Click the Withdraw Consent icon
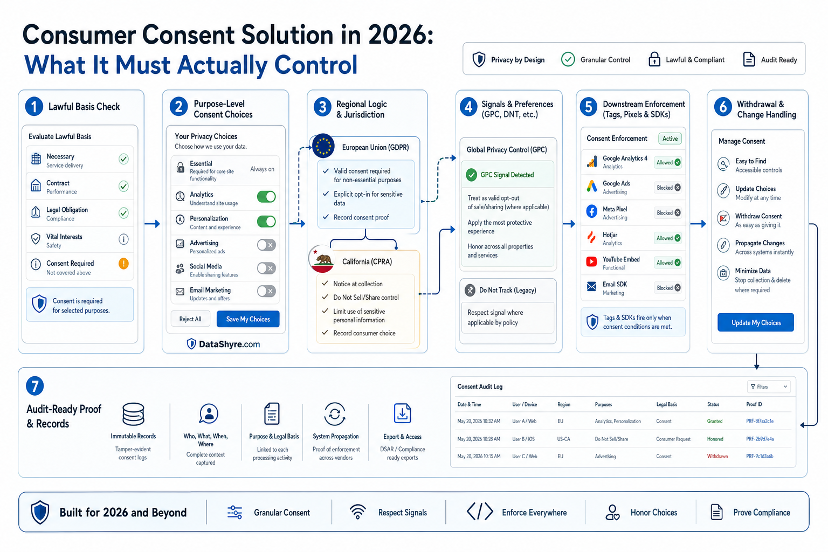The width and height of the screenshot is (828, 552). pos(723,218)
